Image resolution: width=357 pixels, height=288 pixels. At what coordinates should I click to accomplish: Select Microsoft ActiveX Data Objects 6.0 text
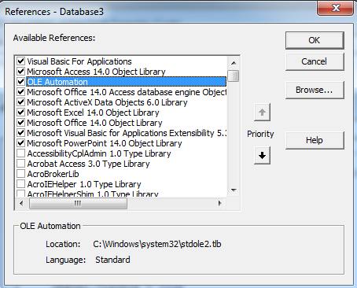point(107,102)
